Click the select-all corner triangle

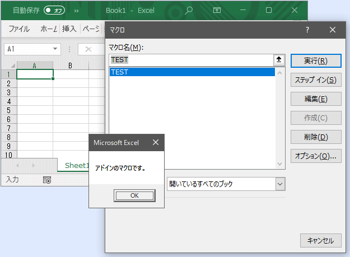(13, 66)
